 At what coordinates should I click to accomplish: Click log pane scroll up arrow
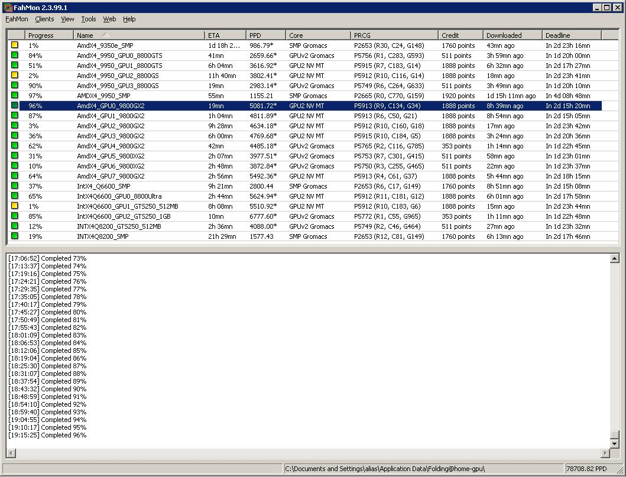[x=615, y=259]
